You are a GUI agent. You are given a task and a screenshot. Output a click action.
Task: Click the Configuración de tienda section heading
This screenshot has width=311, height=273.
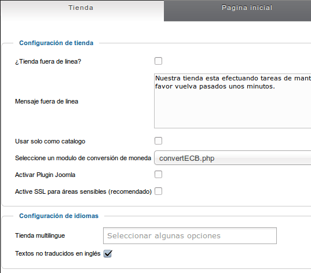56,43
